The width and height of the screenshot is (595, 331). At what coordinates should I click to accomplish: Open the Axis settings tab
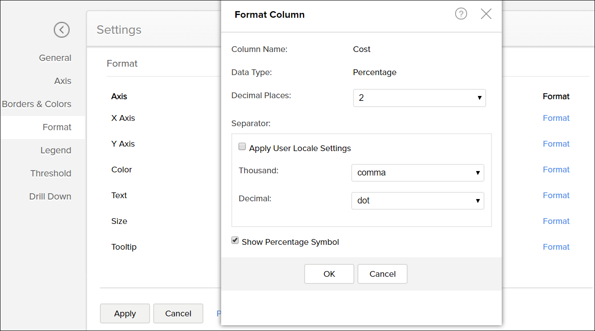click(63, 81)
